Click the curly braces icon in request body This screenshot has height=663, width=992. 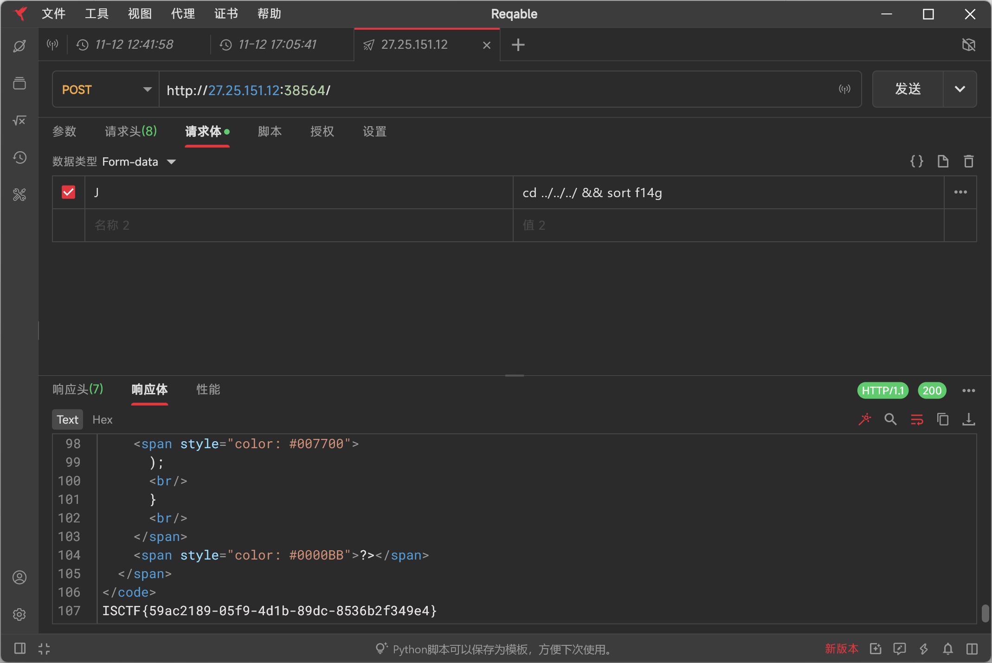916,161
